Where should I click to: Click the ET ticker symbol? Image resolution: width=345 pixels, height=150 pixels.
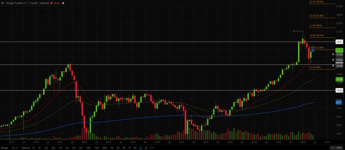pos(3,3)
